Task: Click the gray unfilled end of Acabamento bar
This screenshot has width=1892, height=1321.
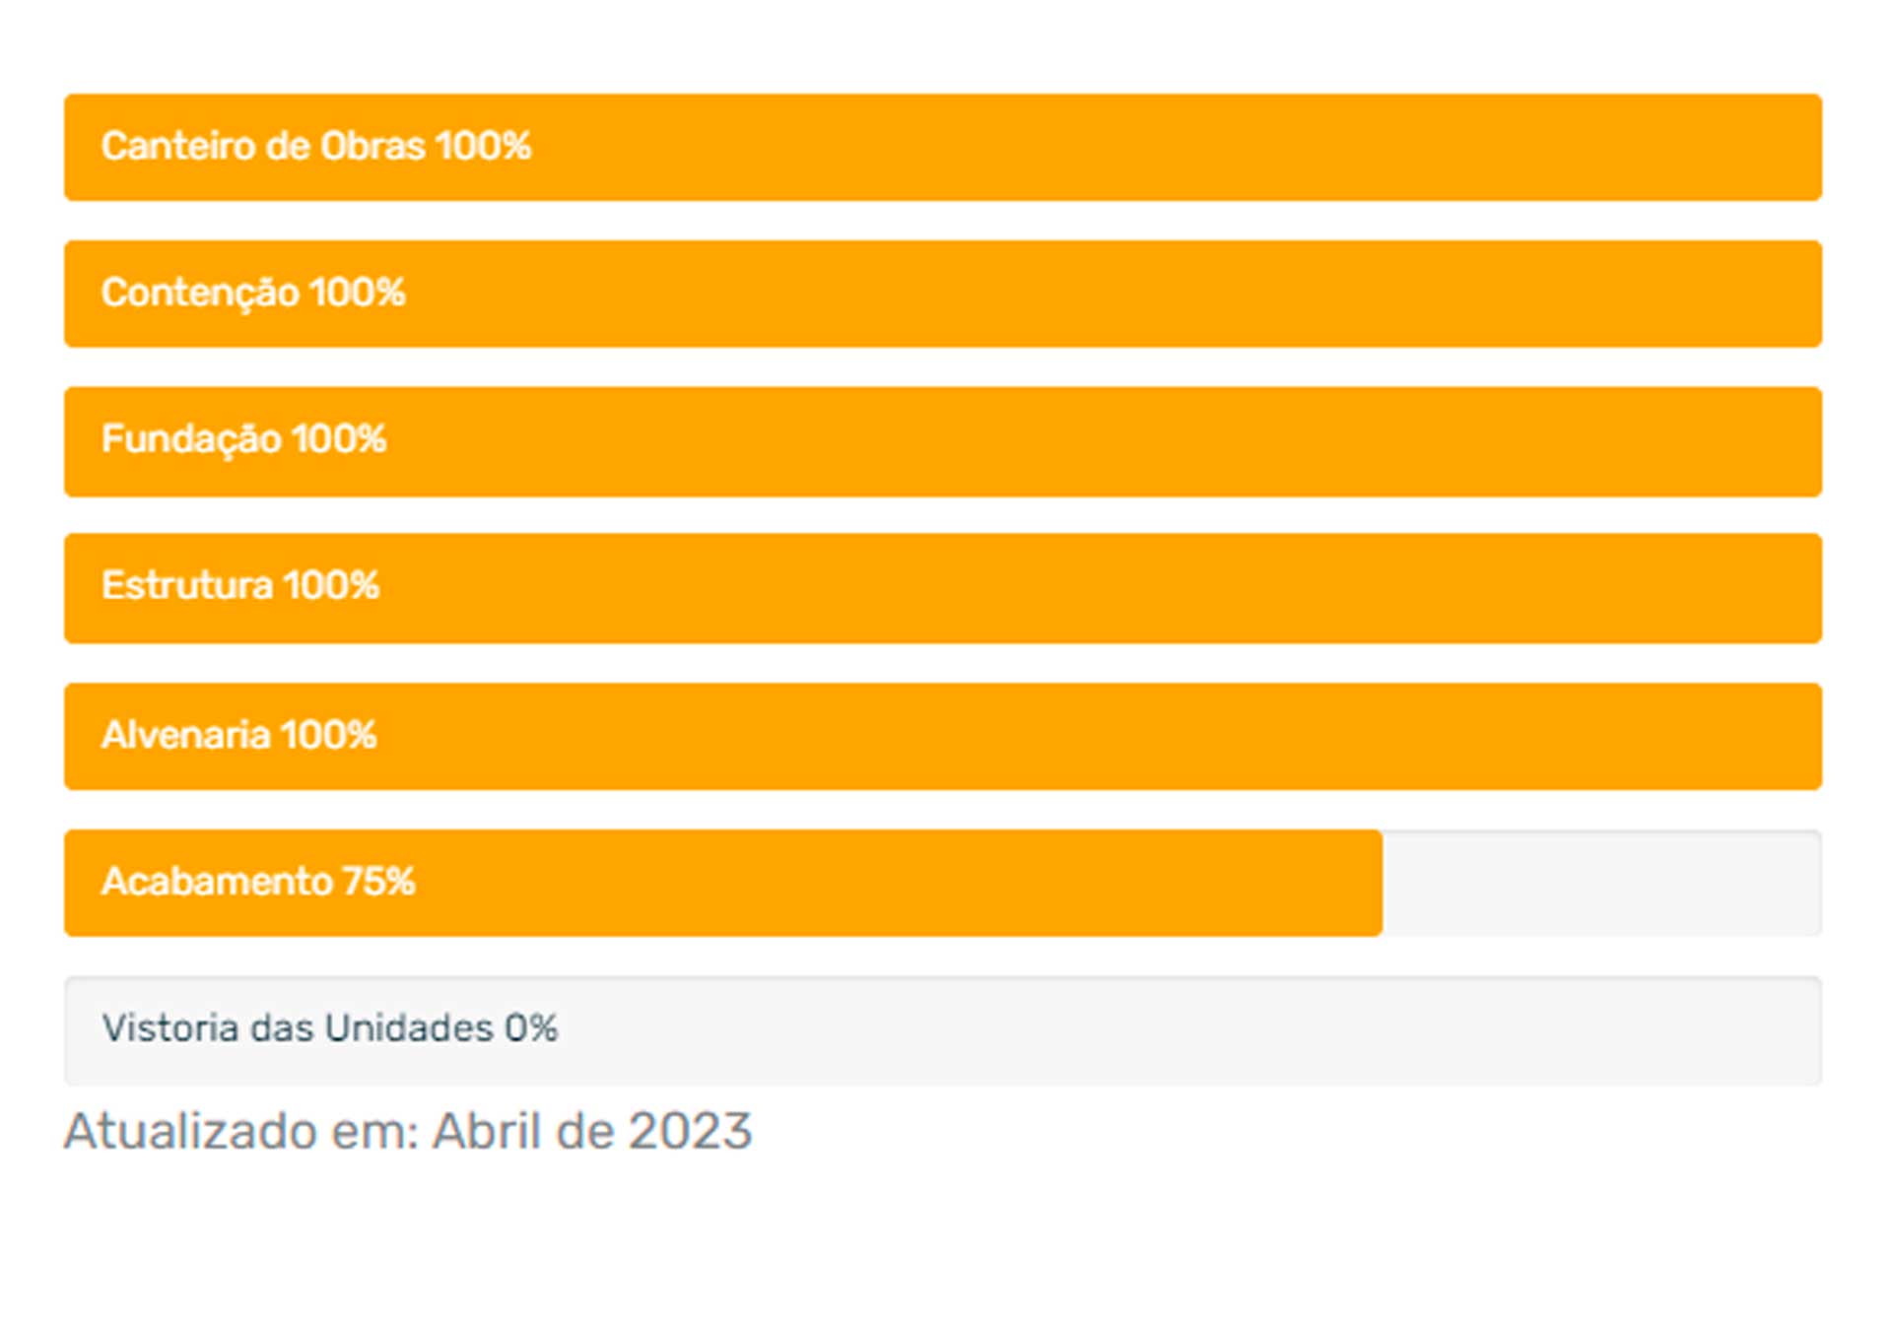Action: (1601, 883)
